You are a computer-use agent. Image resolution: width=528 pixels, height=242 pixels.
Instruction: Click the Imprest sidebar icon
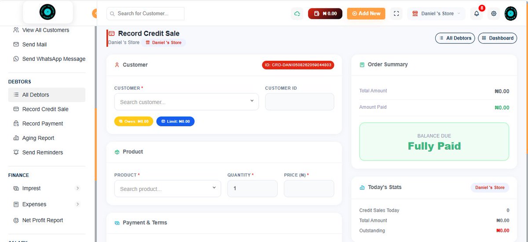point(16,188)
